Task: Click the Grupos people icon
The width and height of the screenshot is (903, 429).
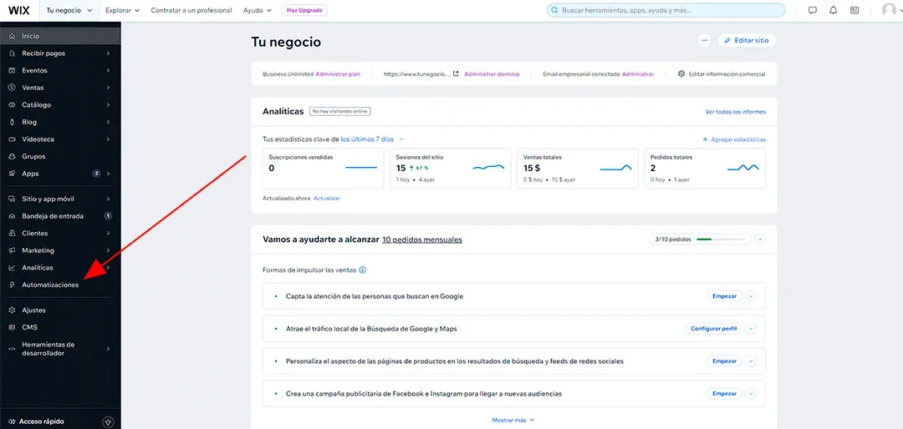Action: [12, 156]
